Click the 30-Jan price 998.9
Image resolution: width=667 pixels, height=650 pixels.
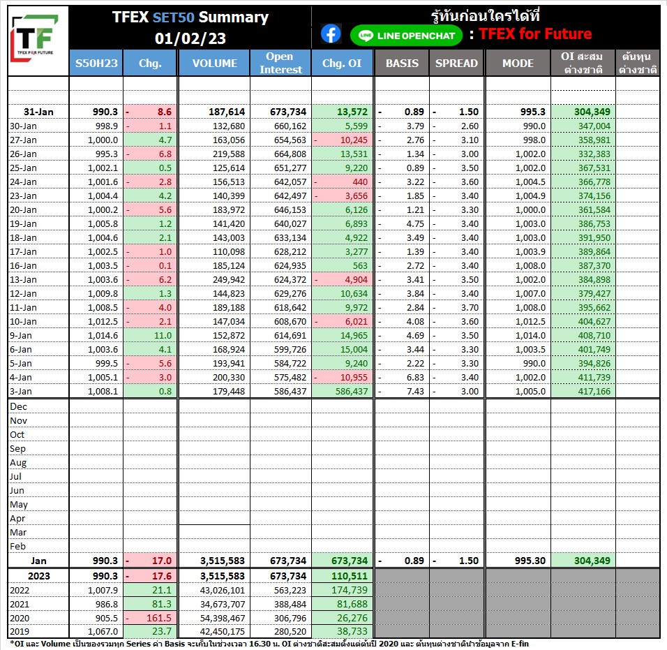pos(106,126)
